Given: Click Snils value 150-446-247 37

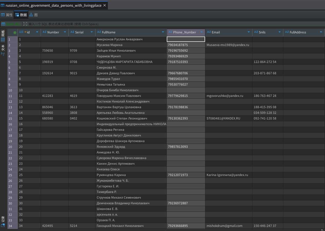Looking at the screenshot, I should tap(265, 226).
